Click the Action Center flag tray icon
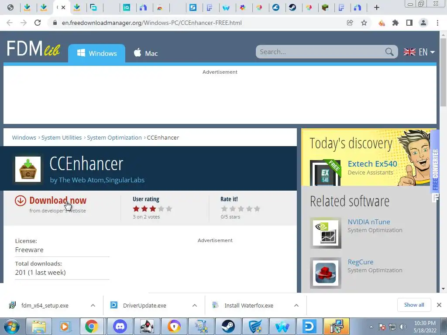Viewport: 447px width, 335px height. (382, 327)
